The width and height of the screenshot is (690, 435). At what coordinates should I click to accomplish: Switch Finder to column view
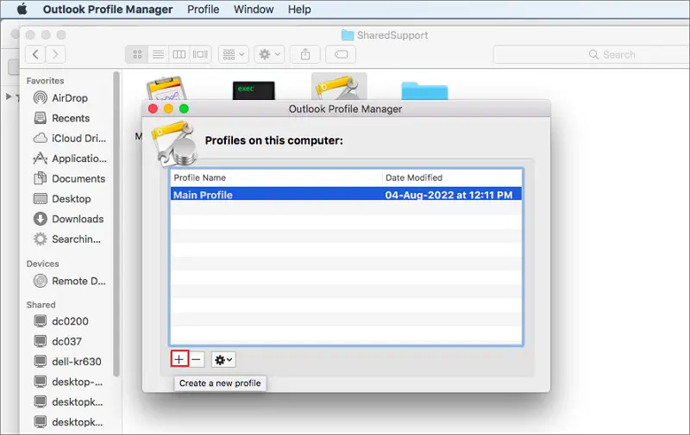pos(179,54)
